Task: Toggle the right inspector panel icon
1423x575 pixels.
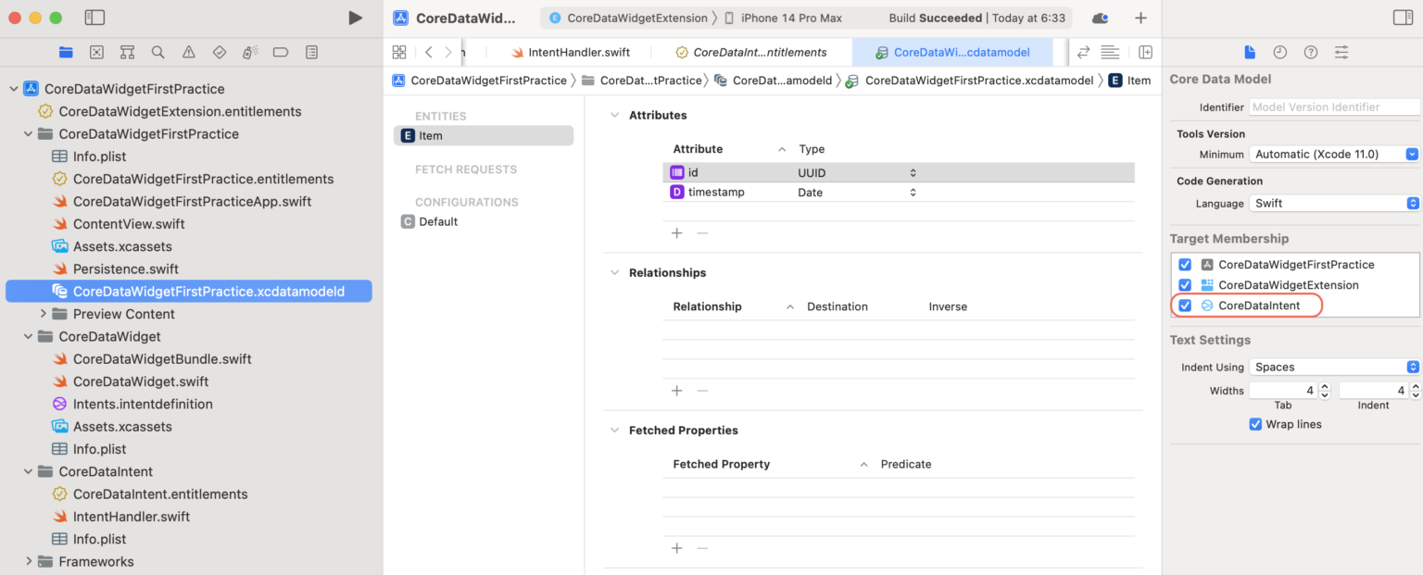Action: [1403, 18]
